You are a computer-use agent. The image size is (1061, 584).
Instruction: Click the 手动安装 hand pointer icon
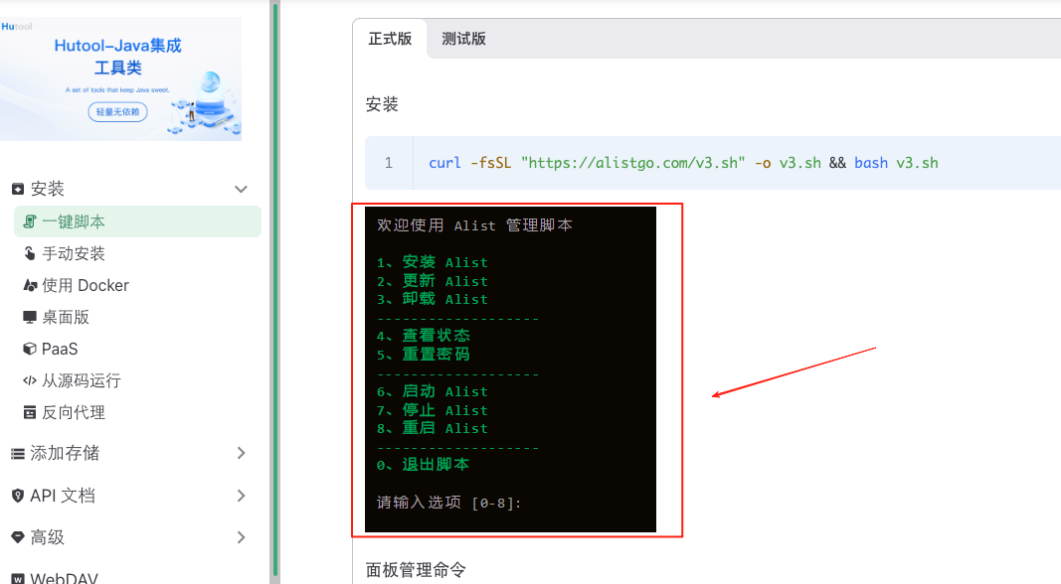[x=30, y=253]
